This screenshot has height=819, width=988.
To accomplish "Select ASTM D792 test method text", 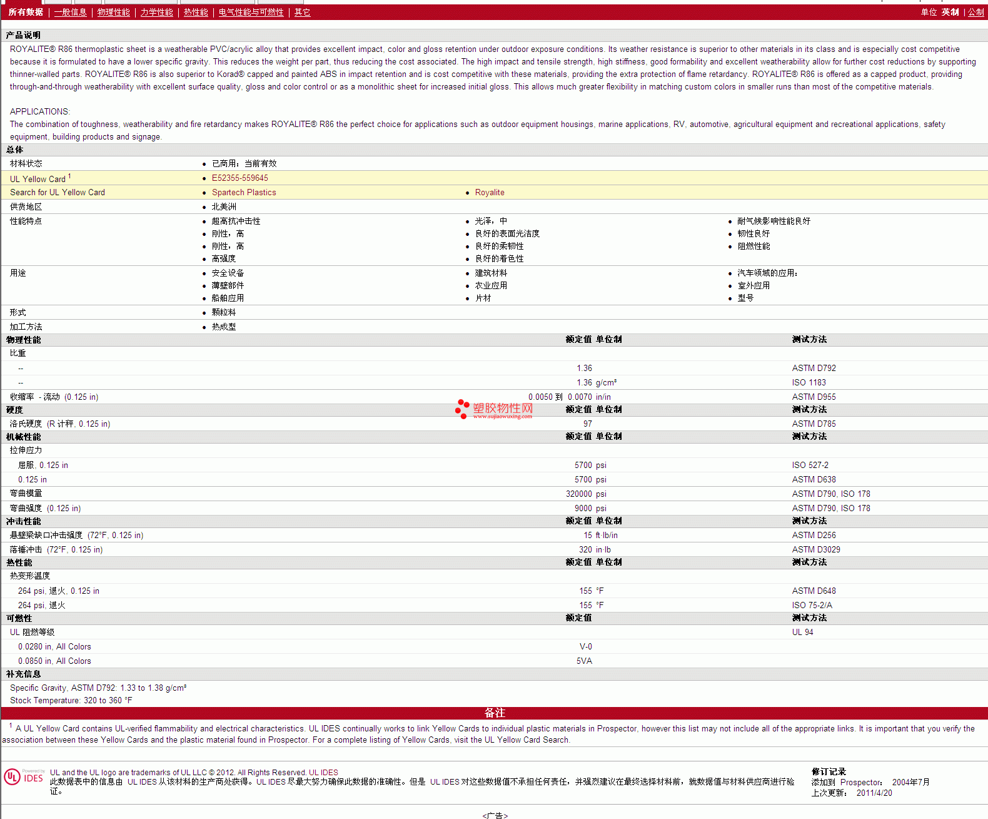I will pyautogui.click(x=814, y=369).
